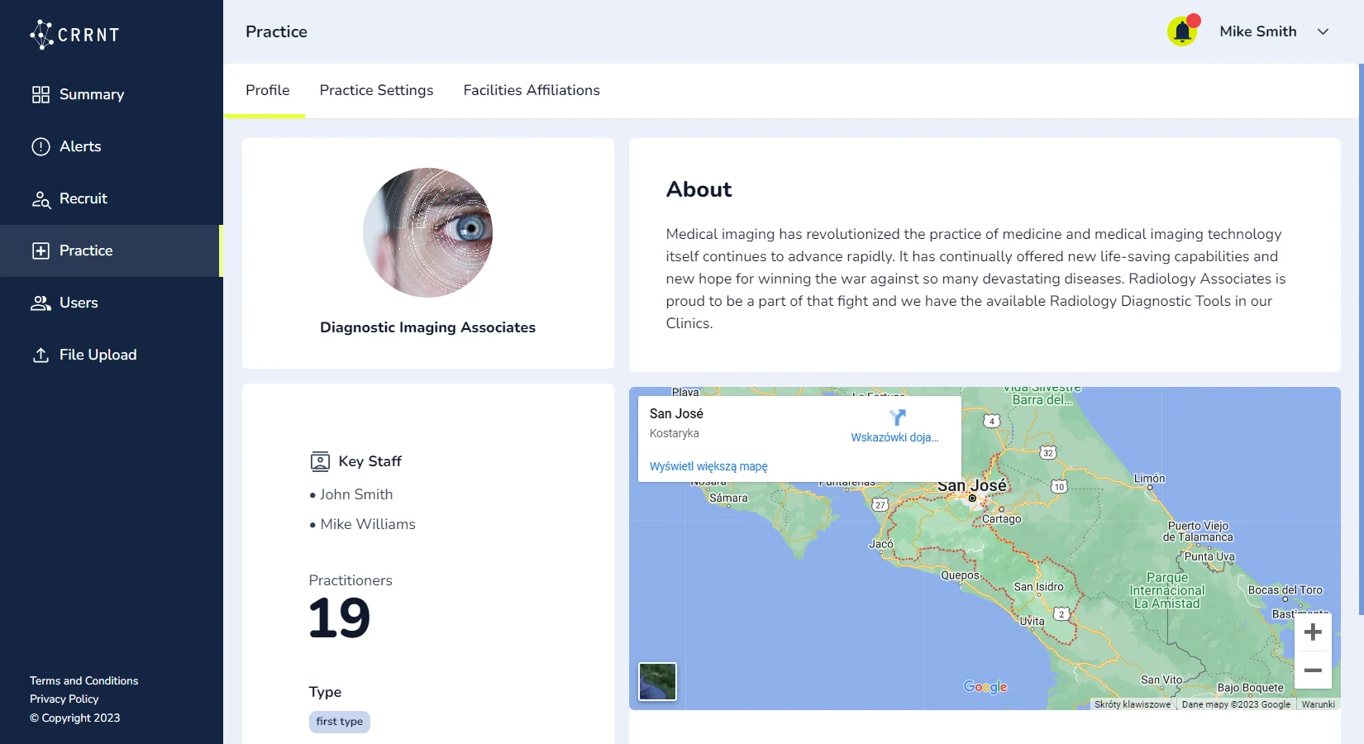Click the map directions arrow icon
Screen dimensions: 1364x744
(x=897, y=417)
